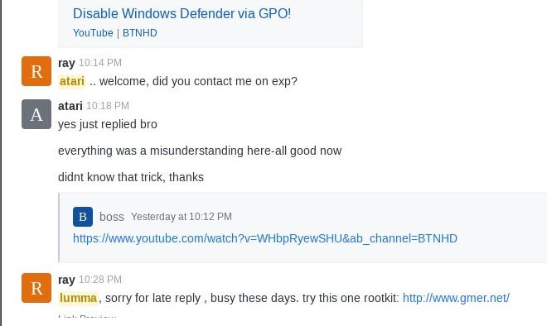Open the http://www.gmer.net/ link
547x326 pixels.
tap(456, 298)
